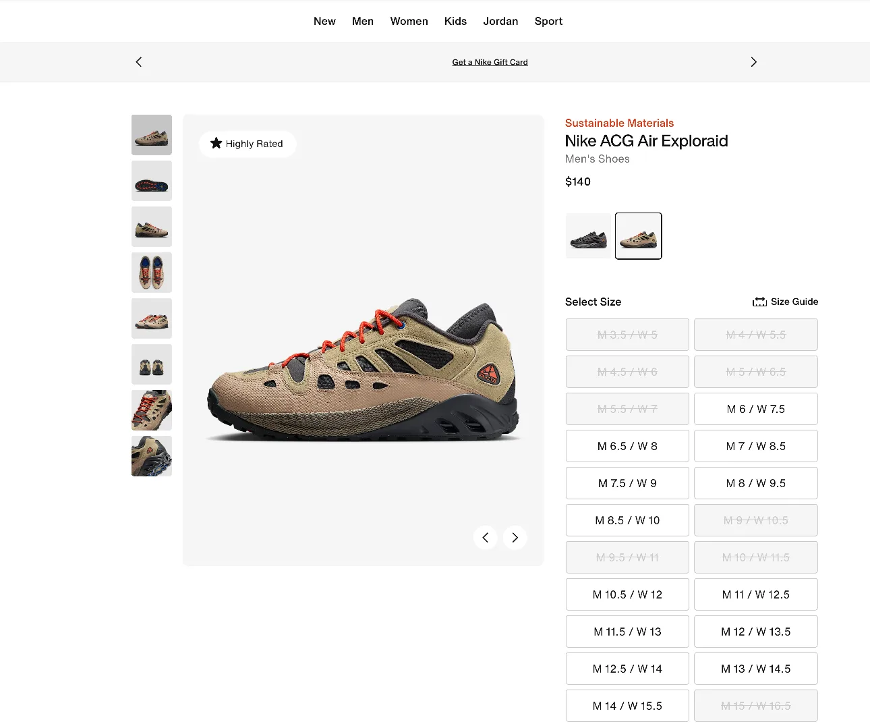
Task: Open the New navigation menu
Action: coord(324,21)
